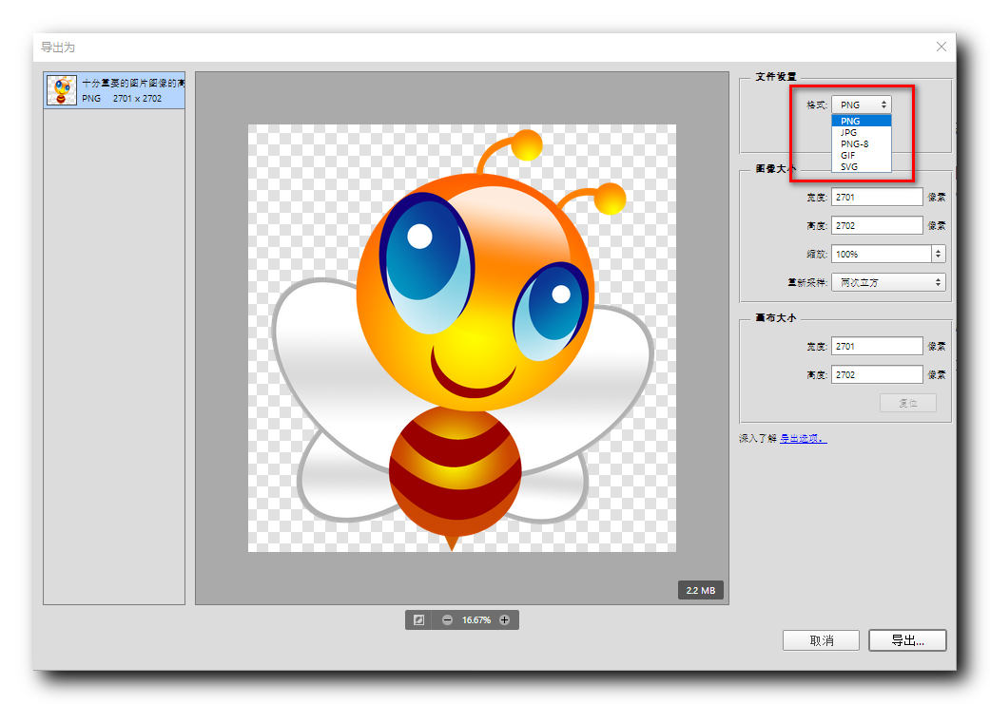The image size is (990, 704).
Task: Click the scale field showing 100%
Action: tap(882, 254)
